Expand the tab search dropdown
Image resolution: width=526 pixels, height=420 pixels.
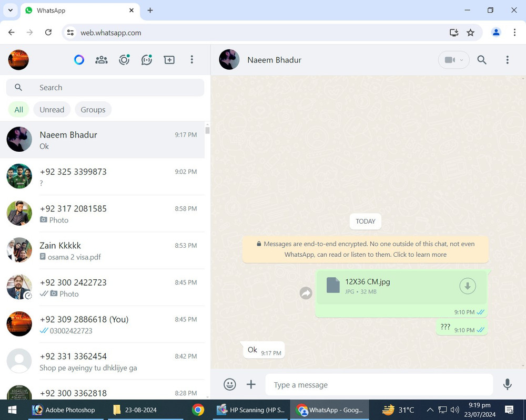[x=11, y=10]
